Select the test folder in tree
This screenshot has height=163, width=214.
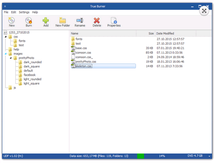click(x=21, y=45)
